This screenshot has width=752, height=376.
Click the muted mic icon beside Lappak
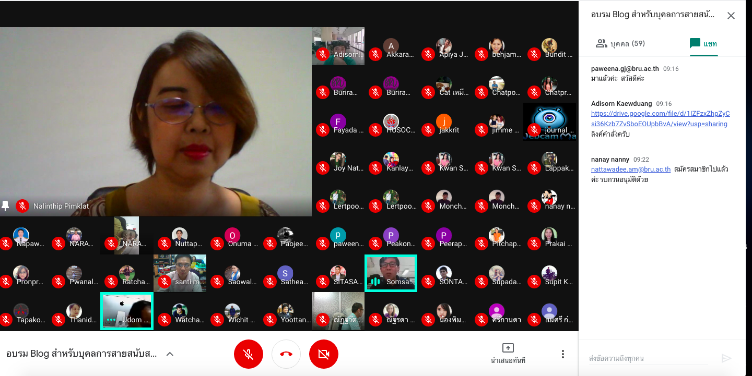pos(534,168)
